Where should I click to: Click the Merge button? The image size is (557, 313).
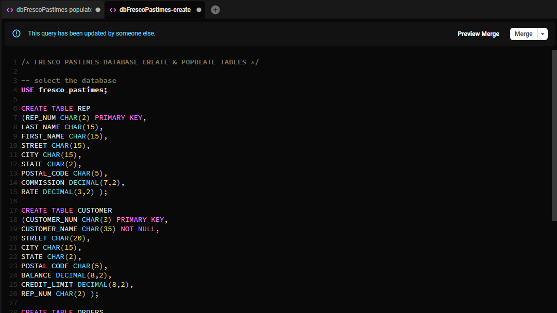tap(524, 33)
